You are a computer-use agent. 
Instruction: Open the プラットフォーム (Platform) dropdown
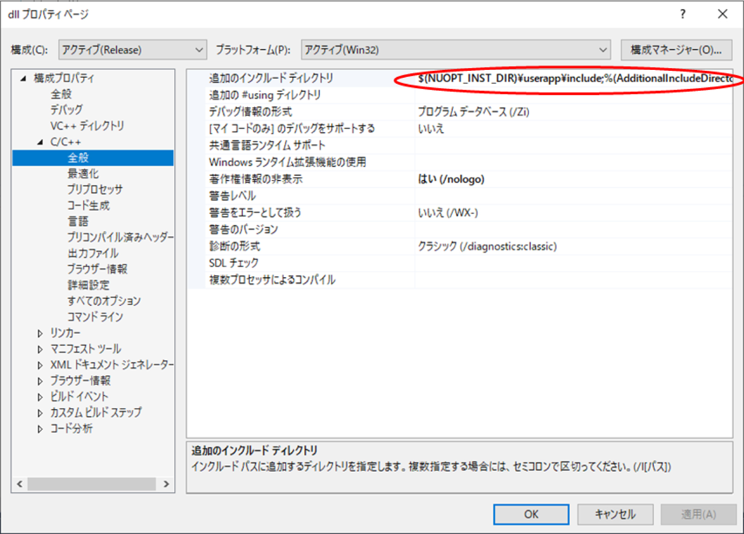(x=455, y=50)
